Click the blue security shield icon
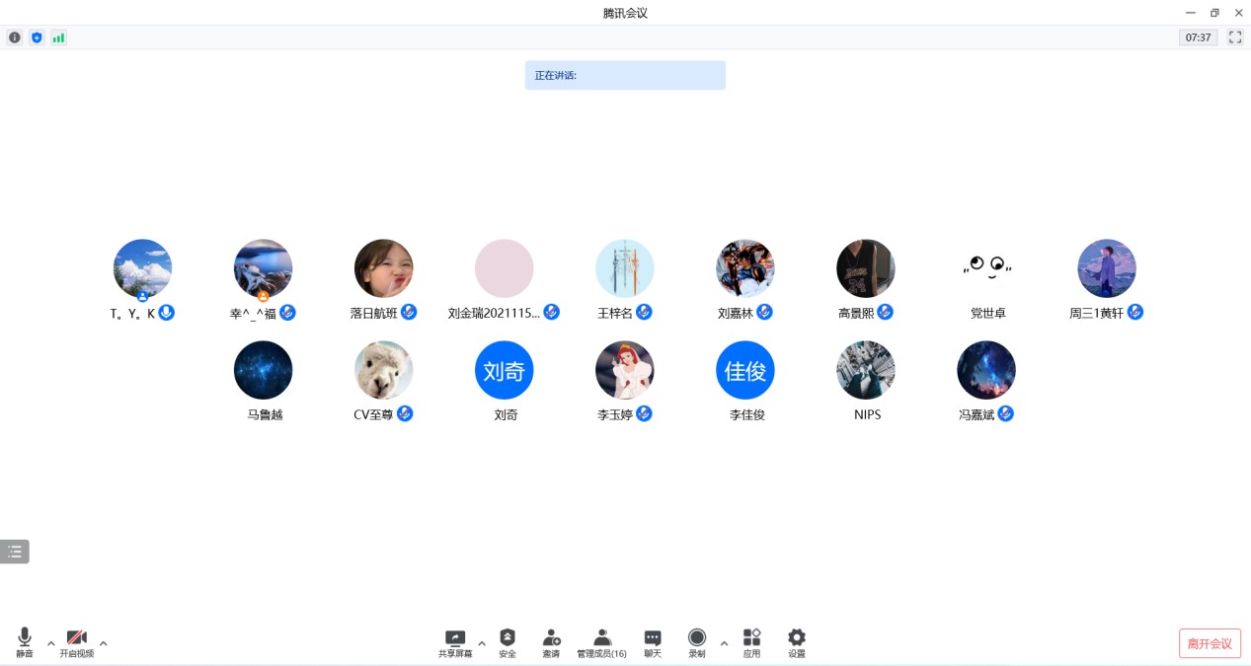Screen dimensions: 1251x666 pos(37,37)
